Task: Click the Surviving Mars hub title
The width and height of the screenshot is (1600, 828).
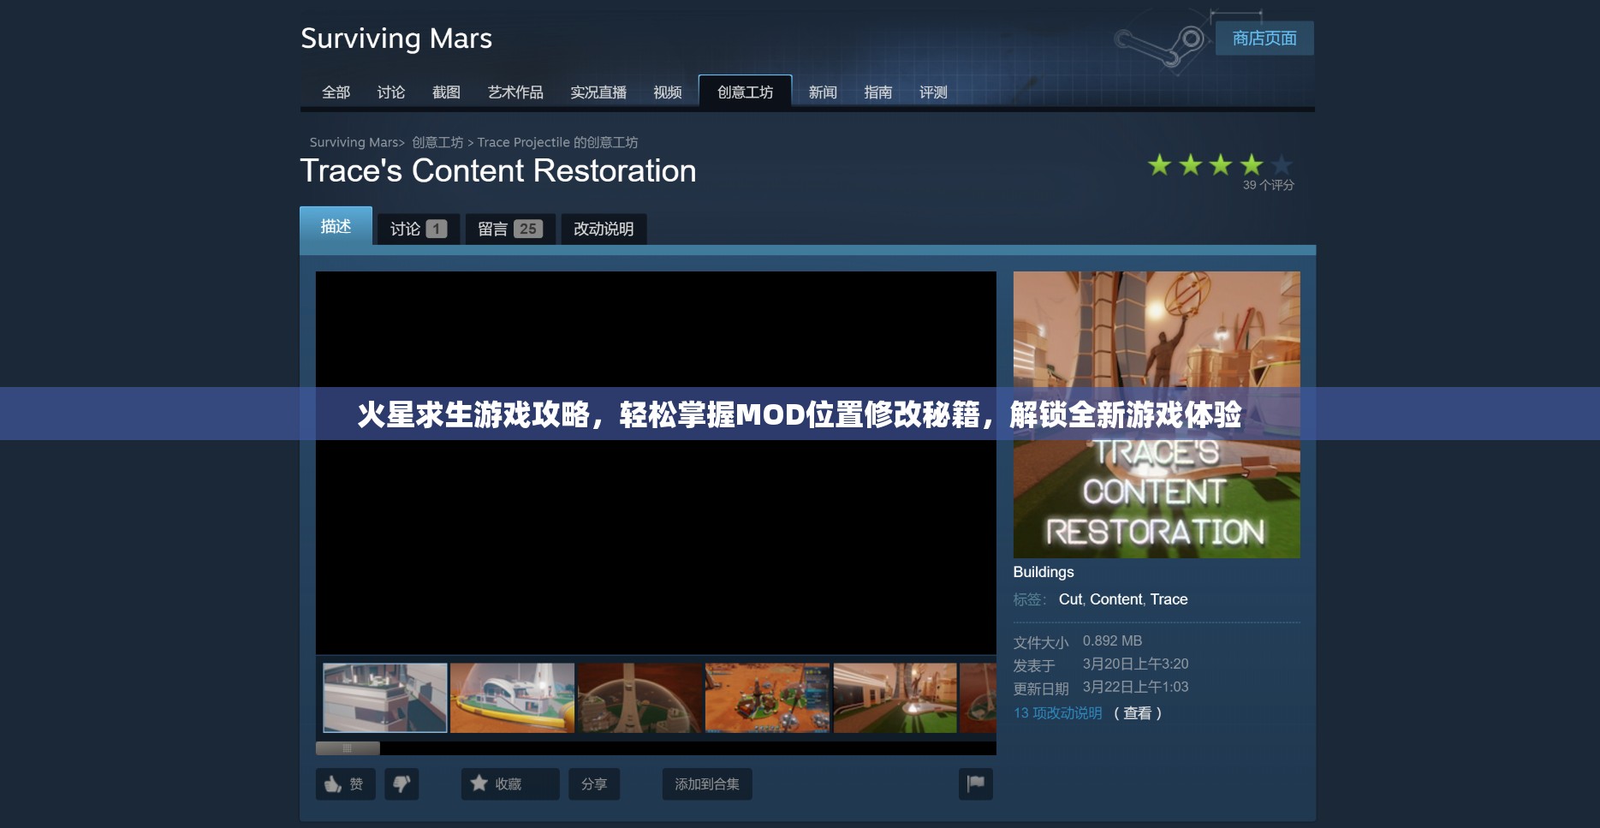Action: (x=396, y=39)
